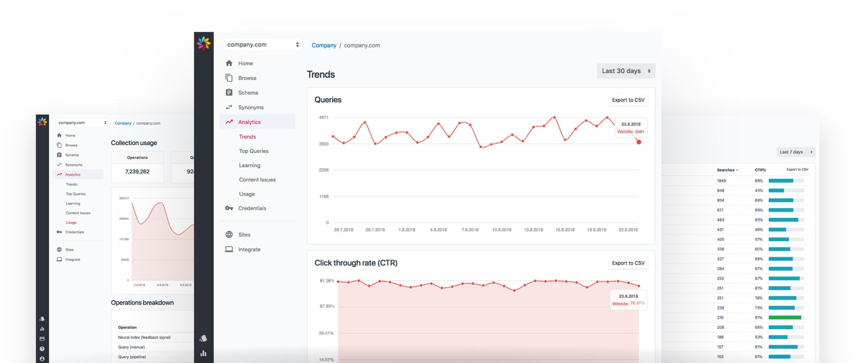Select Learning in front window sidebar

click(249, 165)
